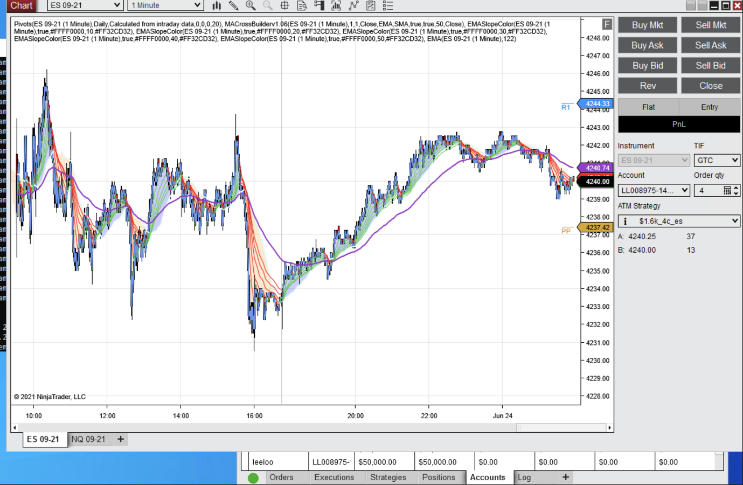The height and width of the screenshot is (485, 743).
Task: Click the black 4240.00 last price marker
Action: click(x=595, y=182)
